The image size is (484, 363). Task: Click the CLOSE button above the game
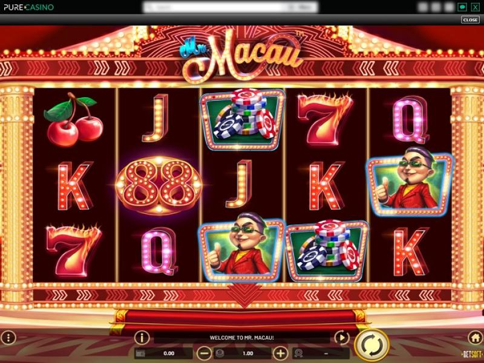point(471,20)
